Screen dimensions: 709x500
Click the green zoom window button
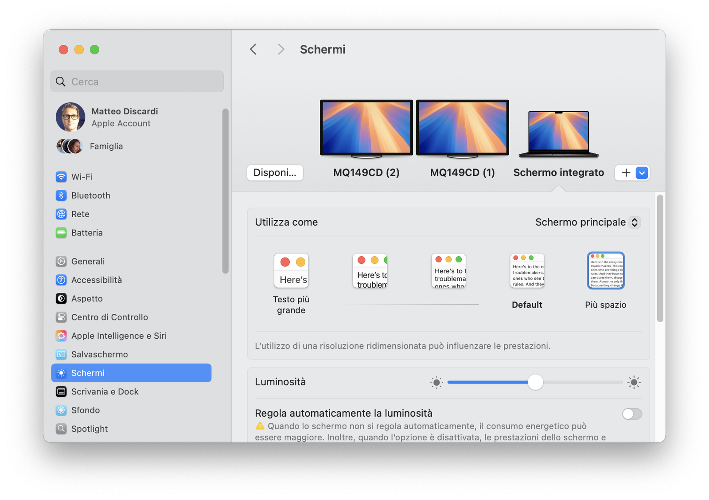coord(94,50)
